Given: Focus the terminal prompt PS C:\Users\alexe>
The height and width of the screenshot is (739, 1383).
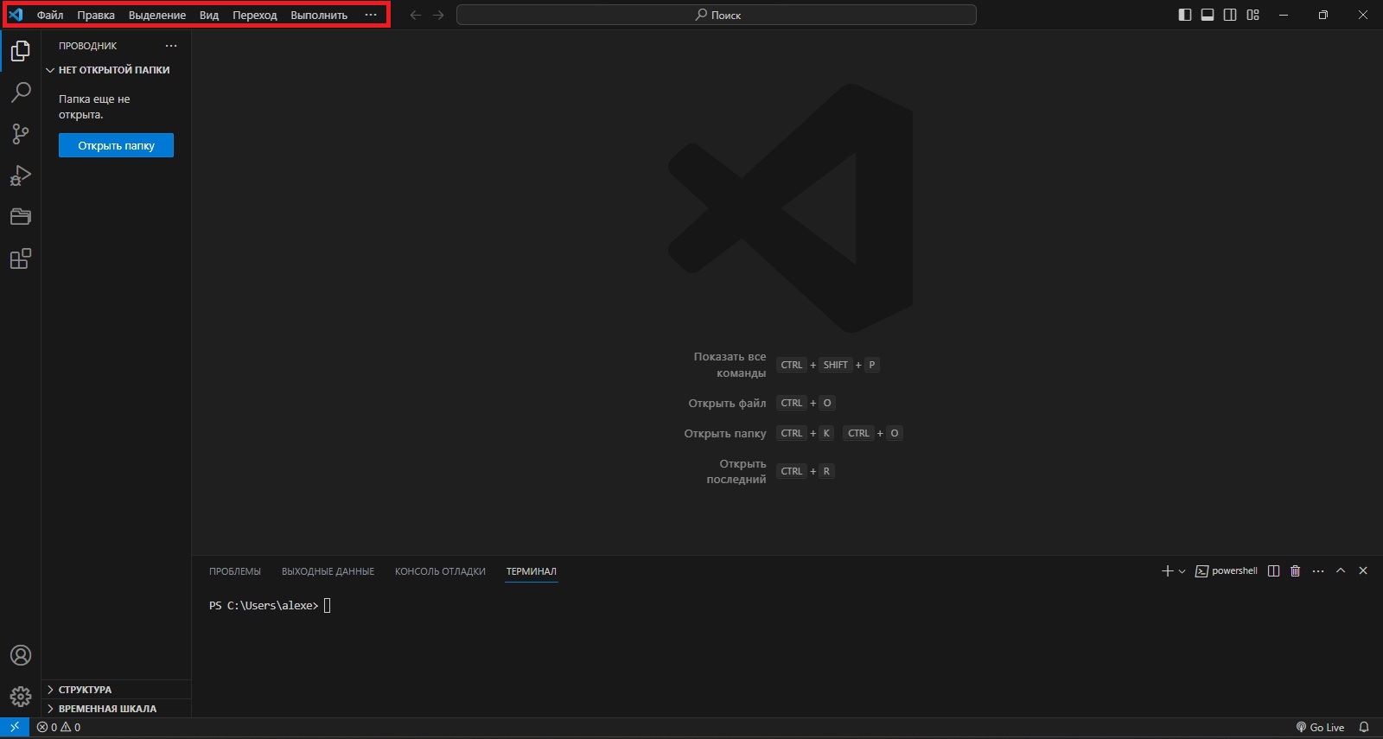Looking at the screenshot, I should click(x=264, y=606).
